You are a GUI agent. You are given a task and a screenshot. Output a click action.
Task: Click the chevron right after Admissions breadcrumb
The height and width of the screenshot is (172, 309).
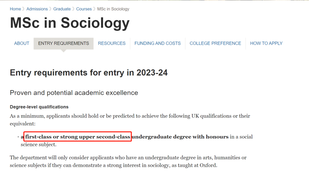click(x=51, y=9)
